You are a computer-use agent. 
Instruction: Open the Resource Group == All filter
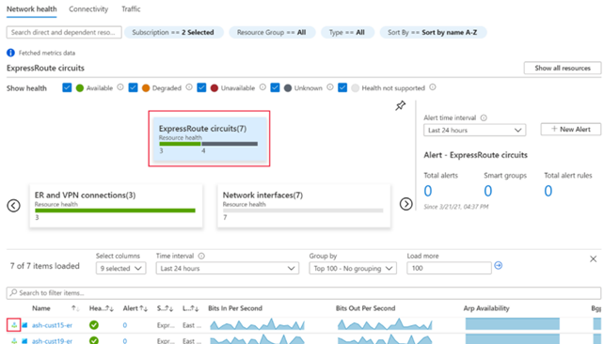click(272, 32)
